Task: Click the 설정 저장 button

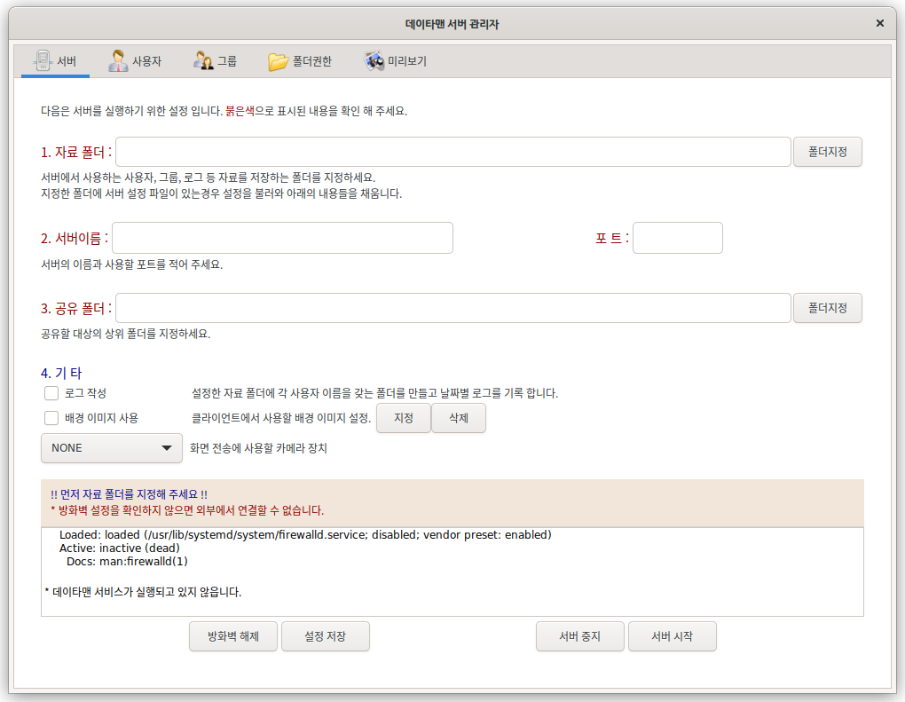Action: (326, 636)
